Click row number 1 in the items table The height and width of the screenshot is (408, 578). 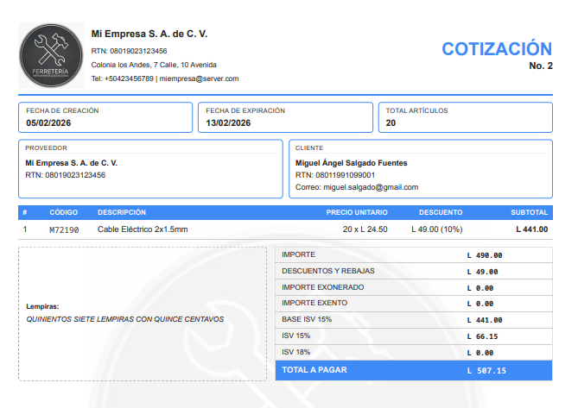coord(25,229)
